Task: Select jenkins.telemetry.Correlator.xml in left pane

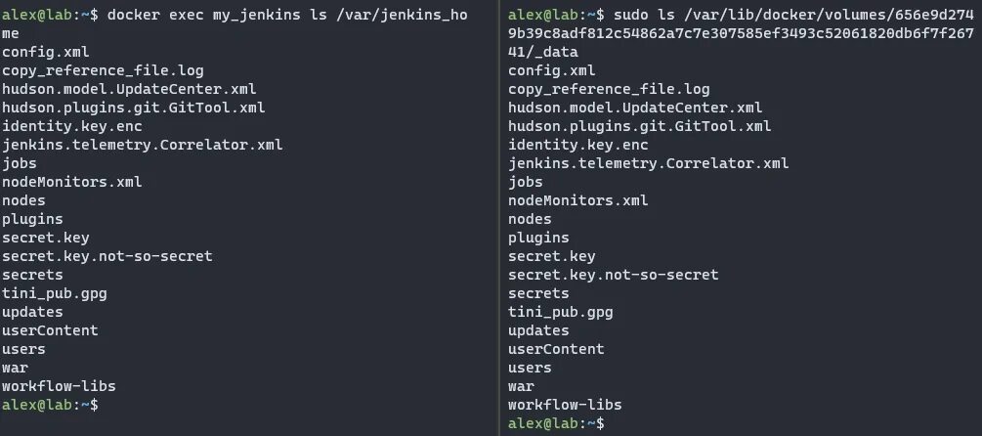Action: pyautogui.click(x=142, y=145)
